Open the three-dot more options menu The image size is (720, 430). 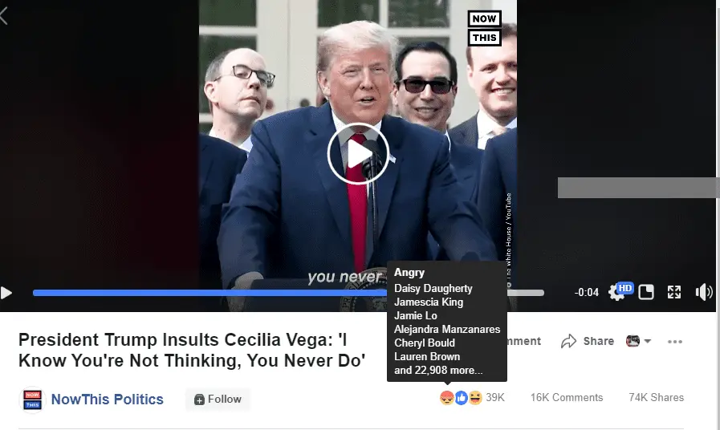pos(674,342)
